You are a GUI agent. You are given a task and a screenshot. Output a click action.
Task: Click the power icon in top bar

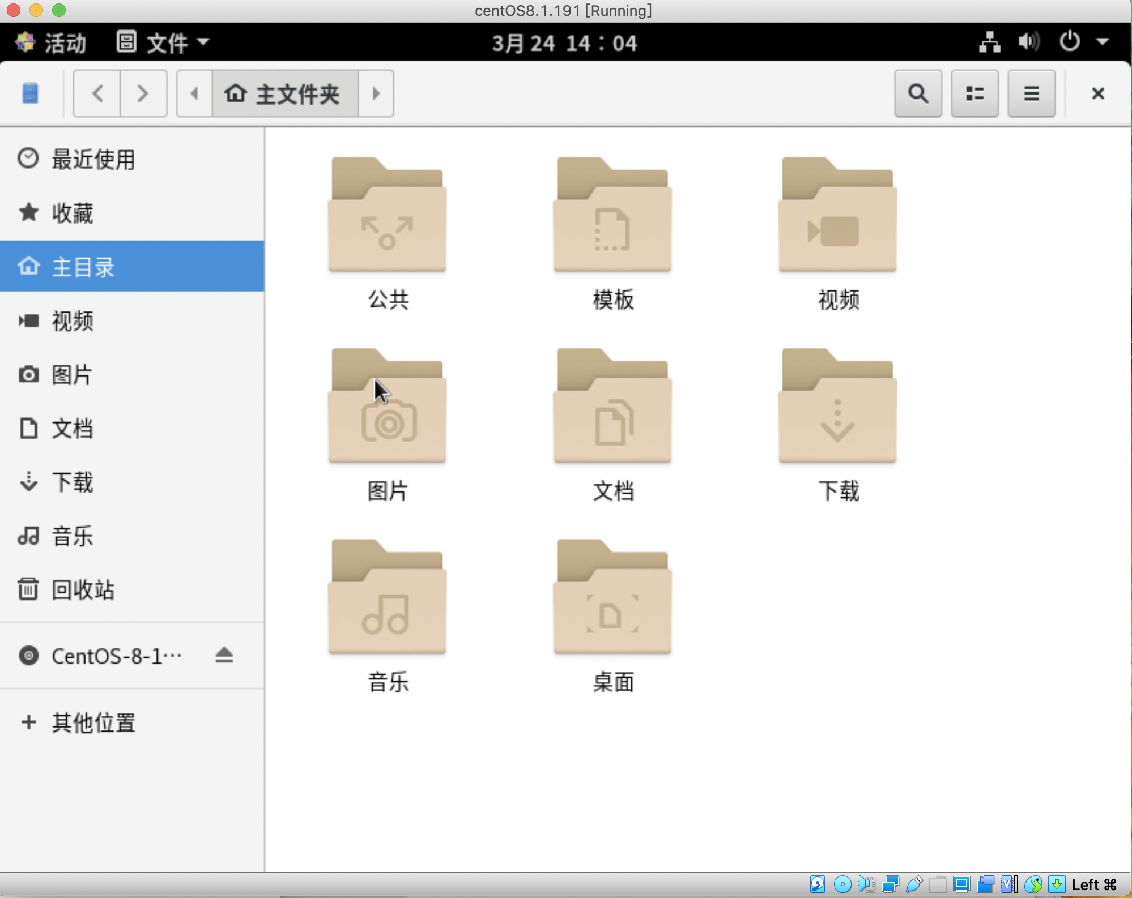1070,41
